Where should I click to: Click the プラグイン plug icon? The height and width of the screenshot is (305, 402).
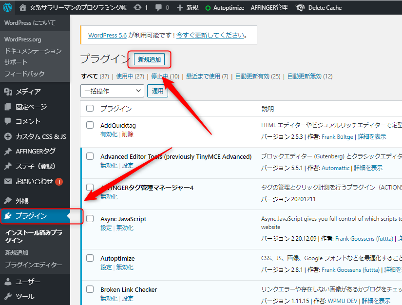(x=8, y=216)
